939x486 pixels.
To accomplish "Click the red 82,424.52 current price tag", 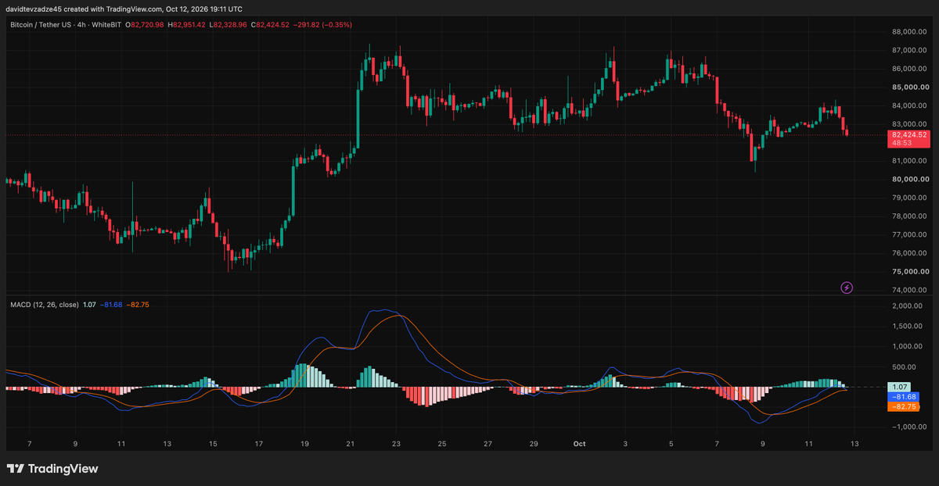I will 908,135.
